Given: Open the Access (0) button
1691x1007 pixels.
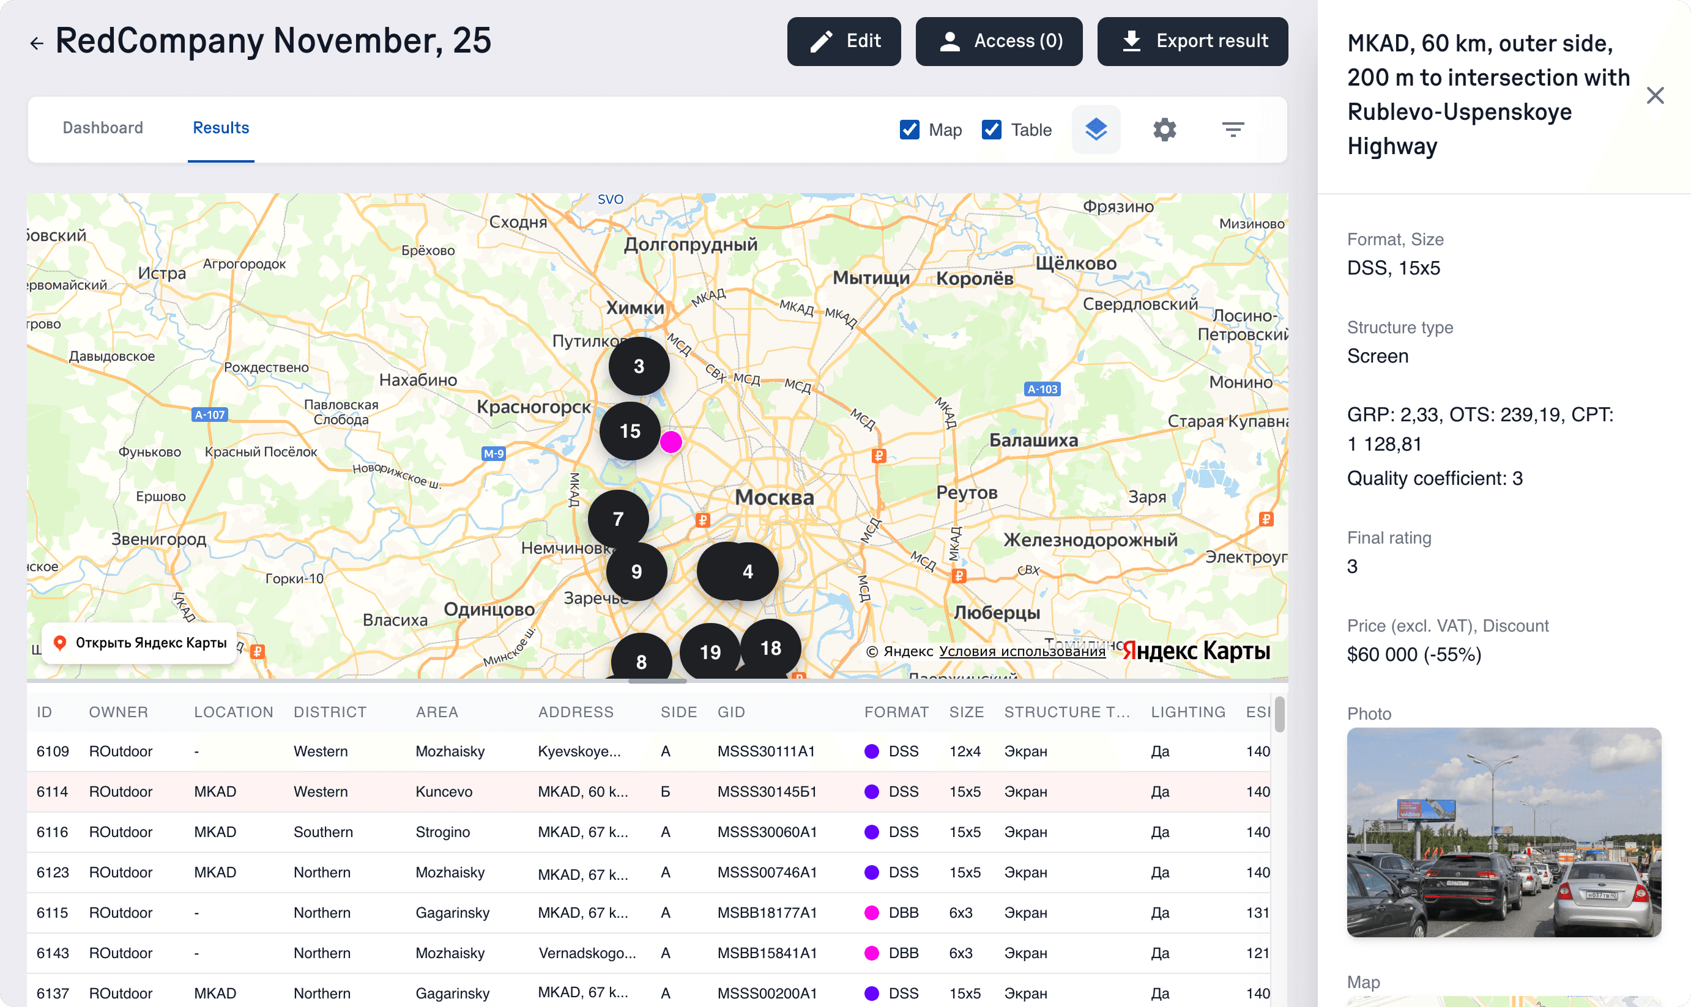Looking at the screenshot, I should [x=998, y=42].
